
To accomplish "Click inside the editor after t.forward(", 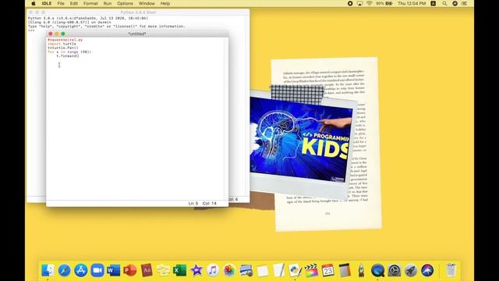I will (x=79, y=56).
